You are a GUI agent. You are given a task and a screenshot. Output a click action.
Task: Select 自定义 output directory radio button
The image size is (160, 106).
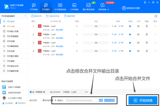(x=56, y=100)
